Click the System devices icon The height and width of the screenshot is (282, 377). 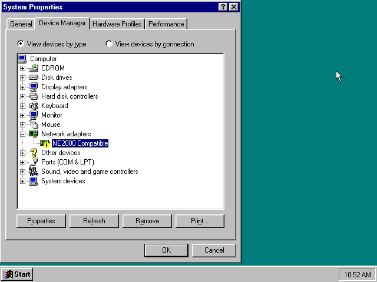point(34,181)
